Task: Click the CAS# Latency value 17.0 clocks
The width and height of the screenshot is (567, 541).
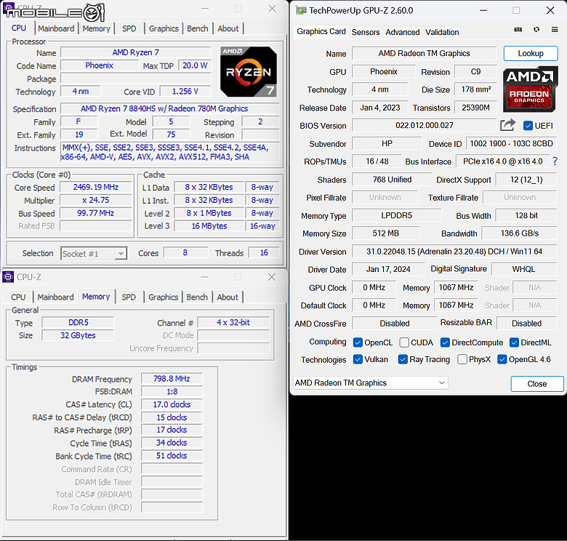Action: (x=172, y=404)
